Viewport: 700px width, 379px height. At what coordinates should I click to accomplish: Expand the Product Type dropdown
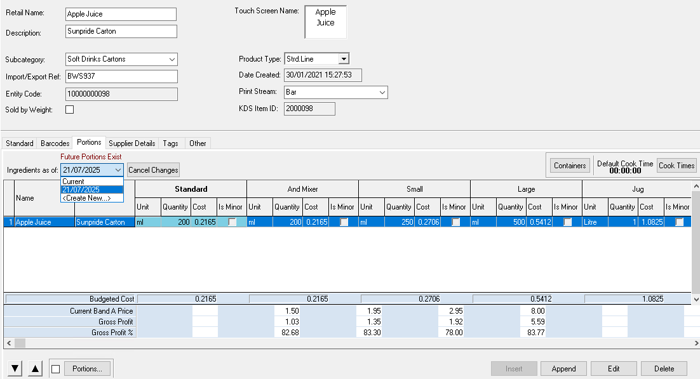(344, 59)
